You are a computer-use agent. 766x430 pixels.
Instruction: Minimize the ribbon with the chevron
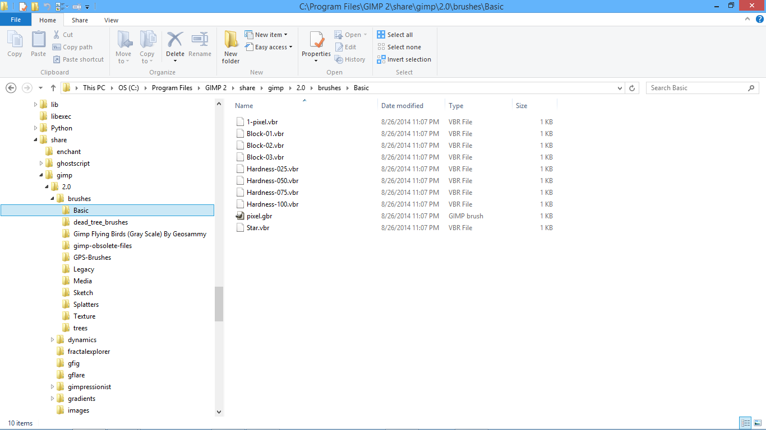coord(749,20)
